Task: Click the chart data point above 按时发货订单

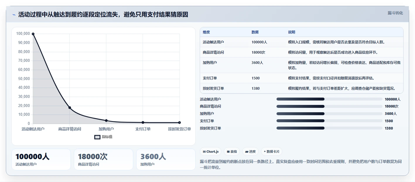Action: pos(180,123)
